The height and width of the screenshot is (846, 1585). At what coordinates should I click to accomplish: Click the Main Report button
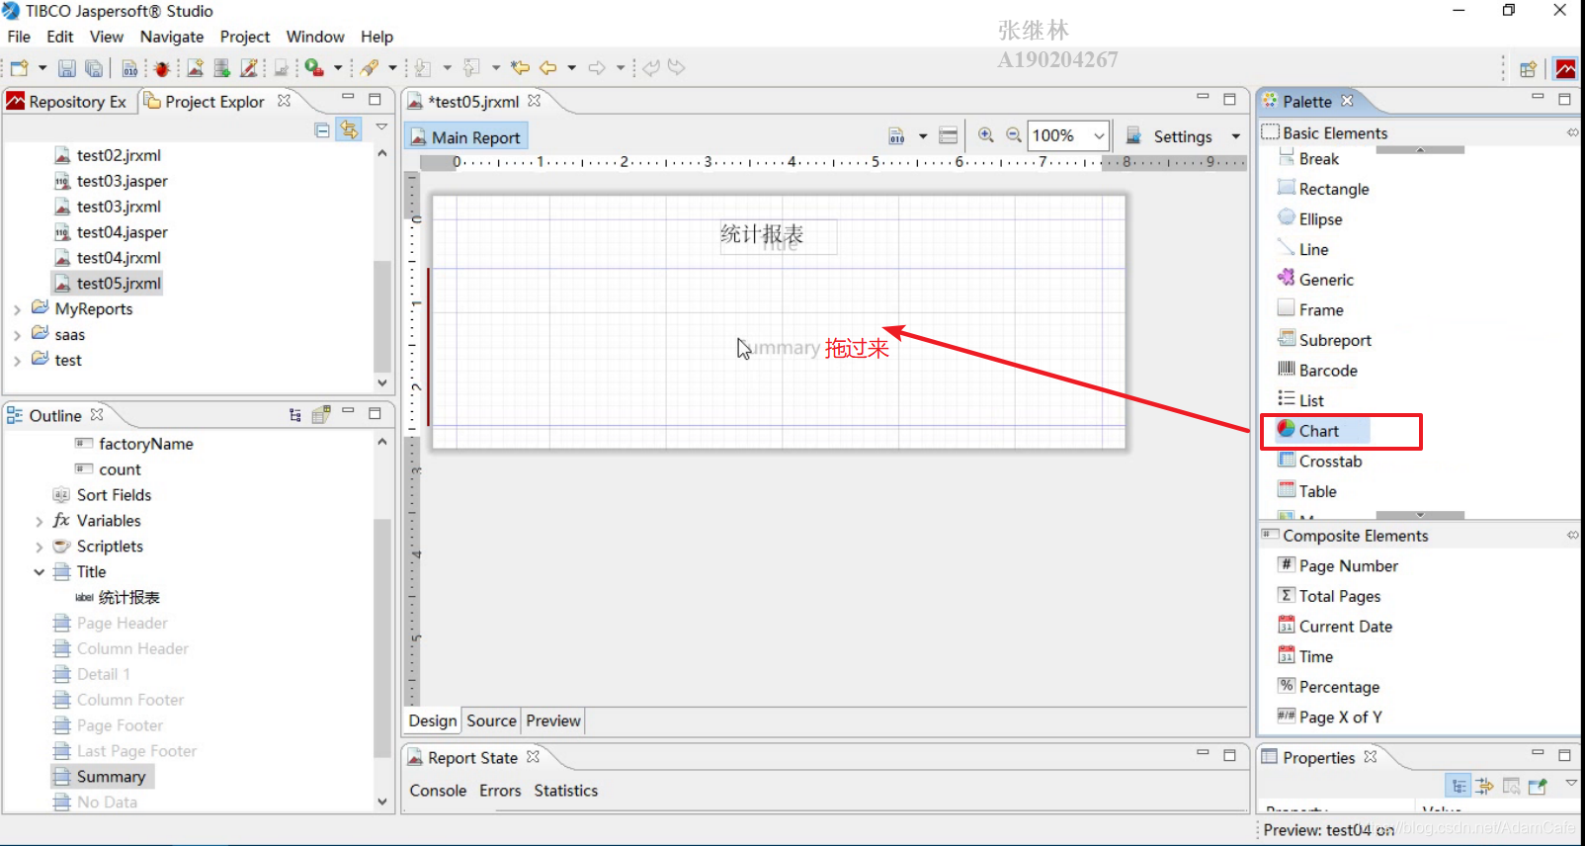pyautogui.click(x=465, y=137)
